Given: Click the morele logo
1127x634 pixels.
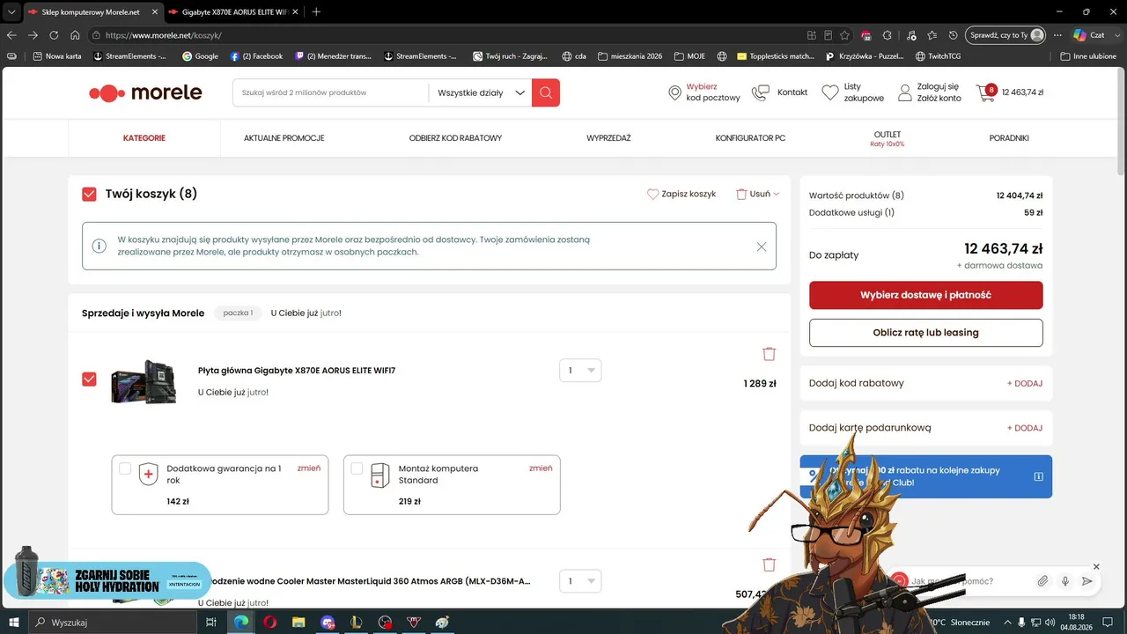Looking at the screenshot, I should pyautogui.click(x=146, y=92).
